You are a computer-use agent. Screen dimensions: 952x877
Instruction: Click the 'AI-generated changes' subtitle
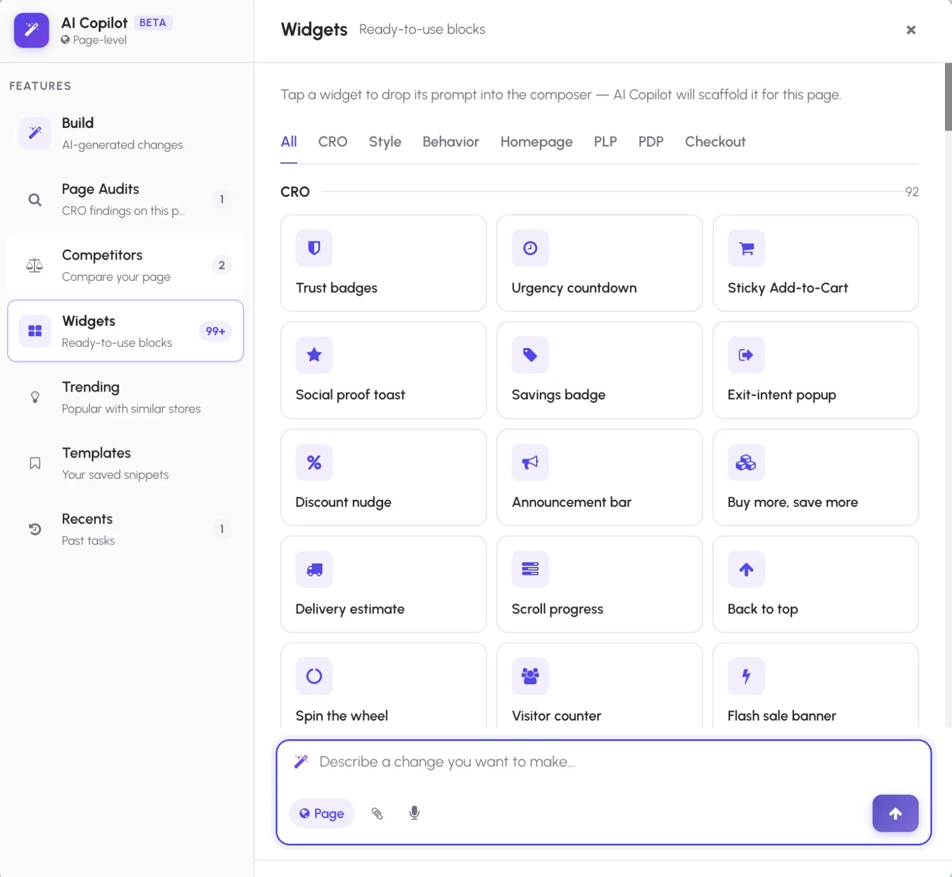[122, 145]
